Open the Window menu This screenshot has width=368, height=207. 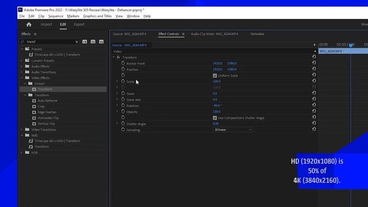[133, 16]
